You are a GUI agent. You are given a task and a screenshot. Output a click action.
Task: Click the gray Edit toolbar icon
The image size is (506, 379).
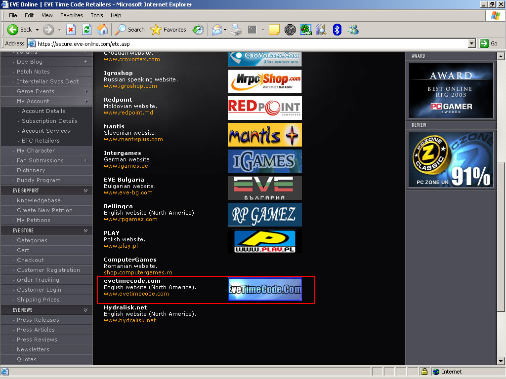252,30
